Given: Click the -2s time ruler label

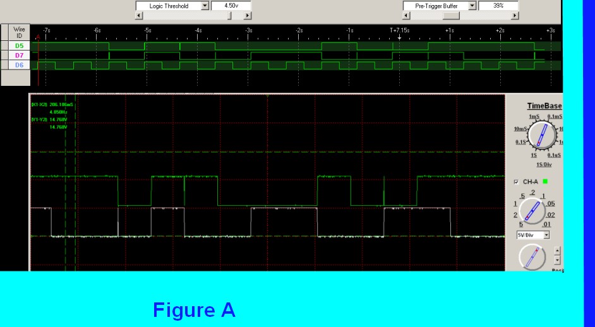Looking at the screenshot, I should (299, 30).
